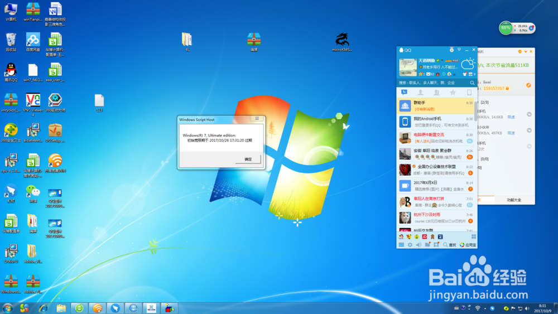Open the QQ search box
Image resolution: width=558 pixels, height=314 pixels.
(434, 83)
